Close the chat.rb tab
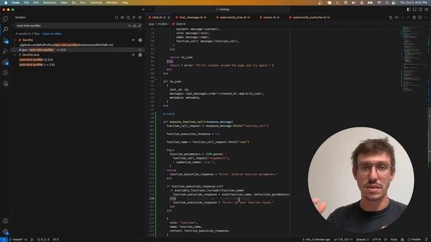 [x=169, y=17]
